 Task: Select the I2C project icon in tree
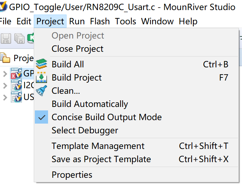tap(16, 85)
